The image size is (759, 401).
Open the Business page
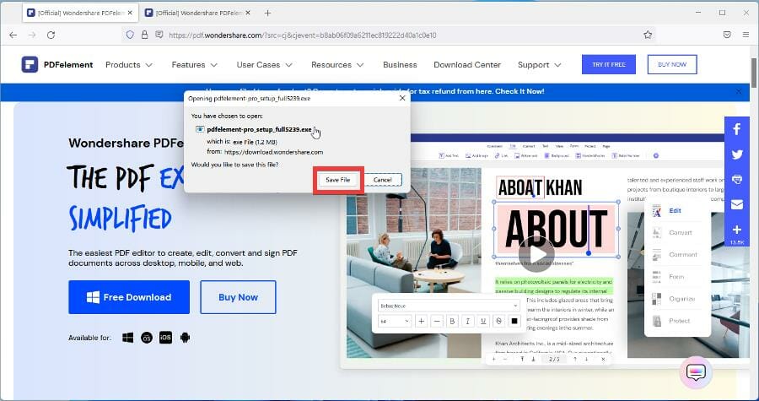point(400,64)
